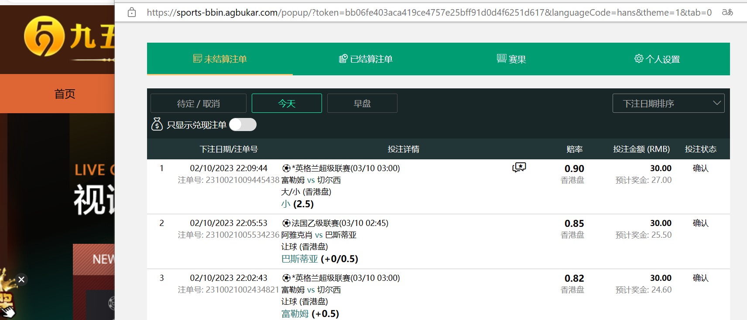Click the 预计奖金: 24.60 text
Image resolution: width=747 pixels, height=320 pixels.
point(644,290)
